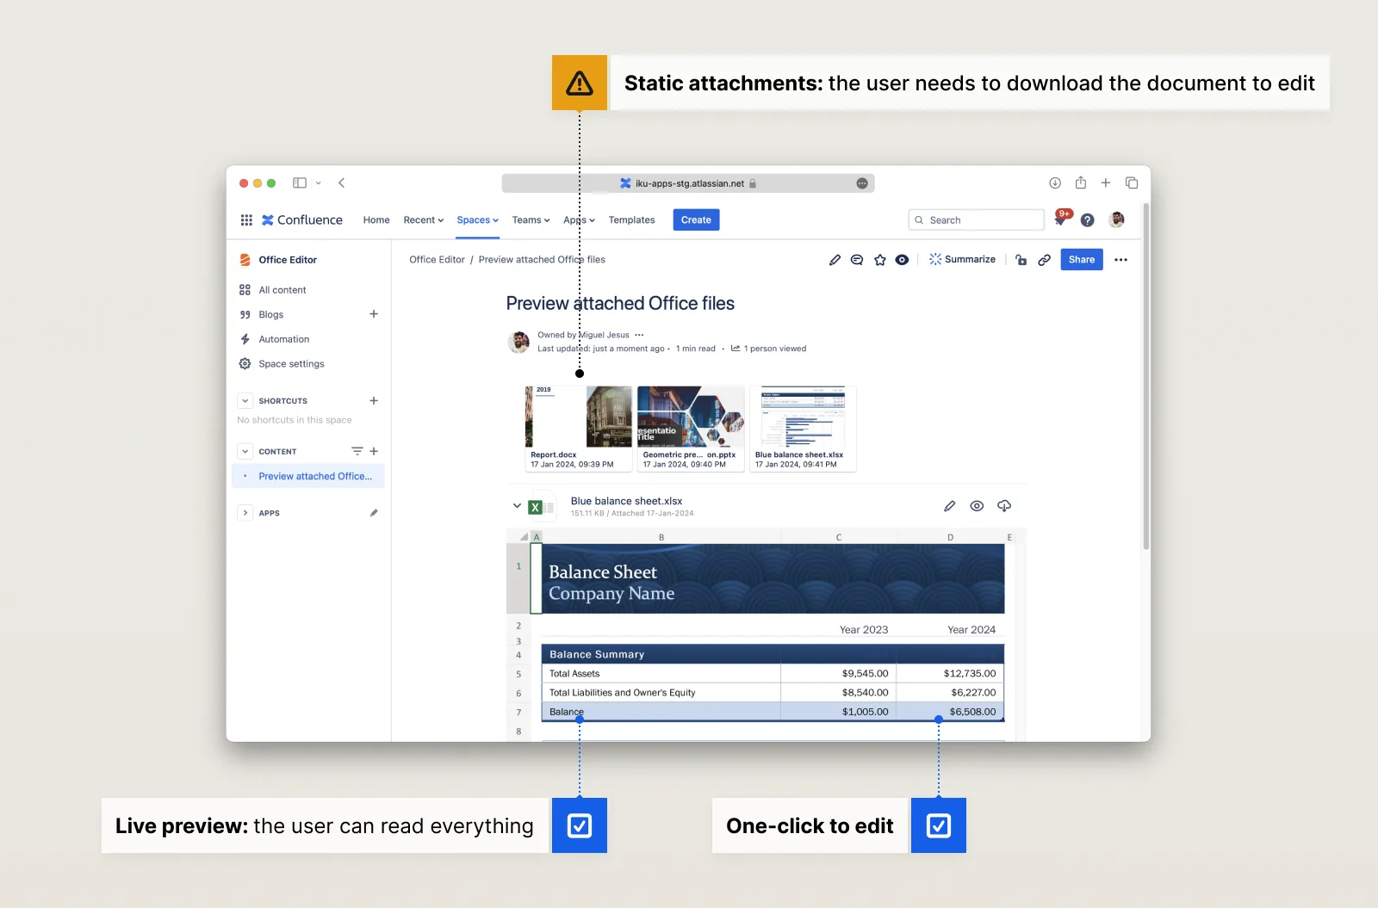Viewport: 1378px width, 908px height.
Task: Collapse the Blue balance sheet preview chevron
Action: click(x=517, y=506)
